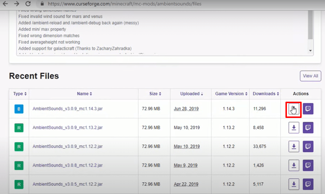Screen dimensions: 325x194
Task: Click R release badge for v3.0.8 row
Action: click(x=19, y=166)
